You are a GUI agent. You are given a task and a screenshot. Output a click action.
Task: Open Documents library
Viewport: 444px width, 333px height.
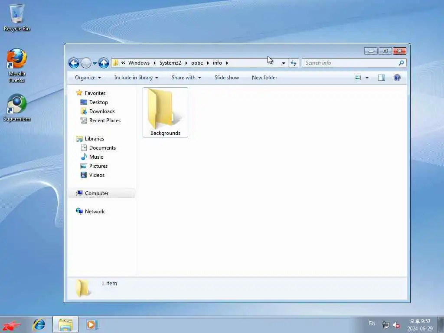coord(102,148)
